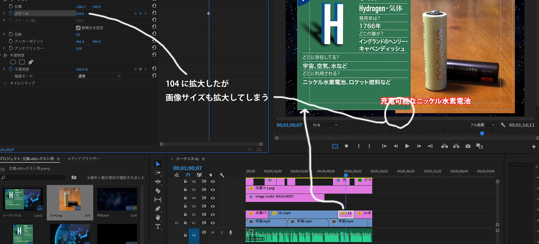
Task: Activate the Type tool
Action: click(x=158, y=226)
